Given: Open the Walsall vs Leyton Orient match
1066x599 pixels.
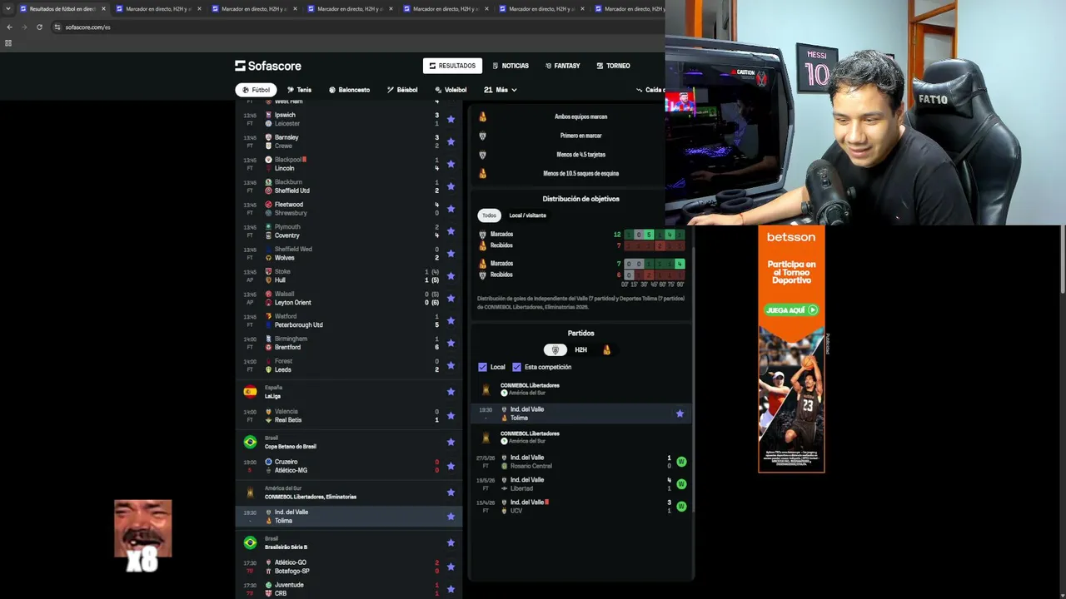Looking at the screenshot, I should tap(349, 298).
